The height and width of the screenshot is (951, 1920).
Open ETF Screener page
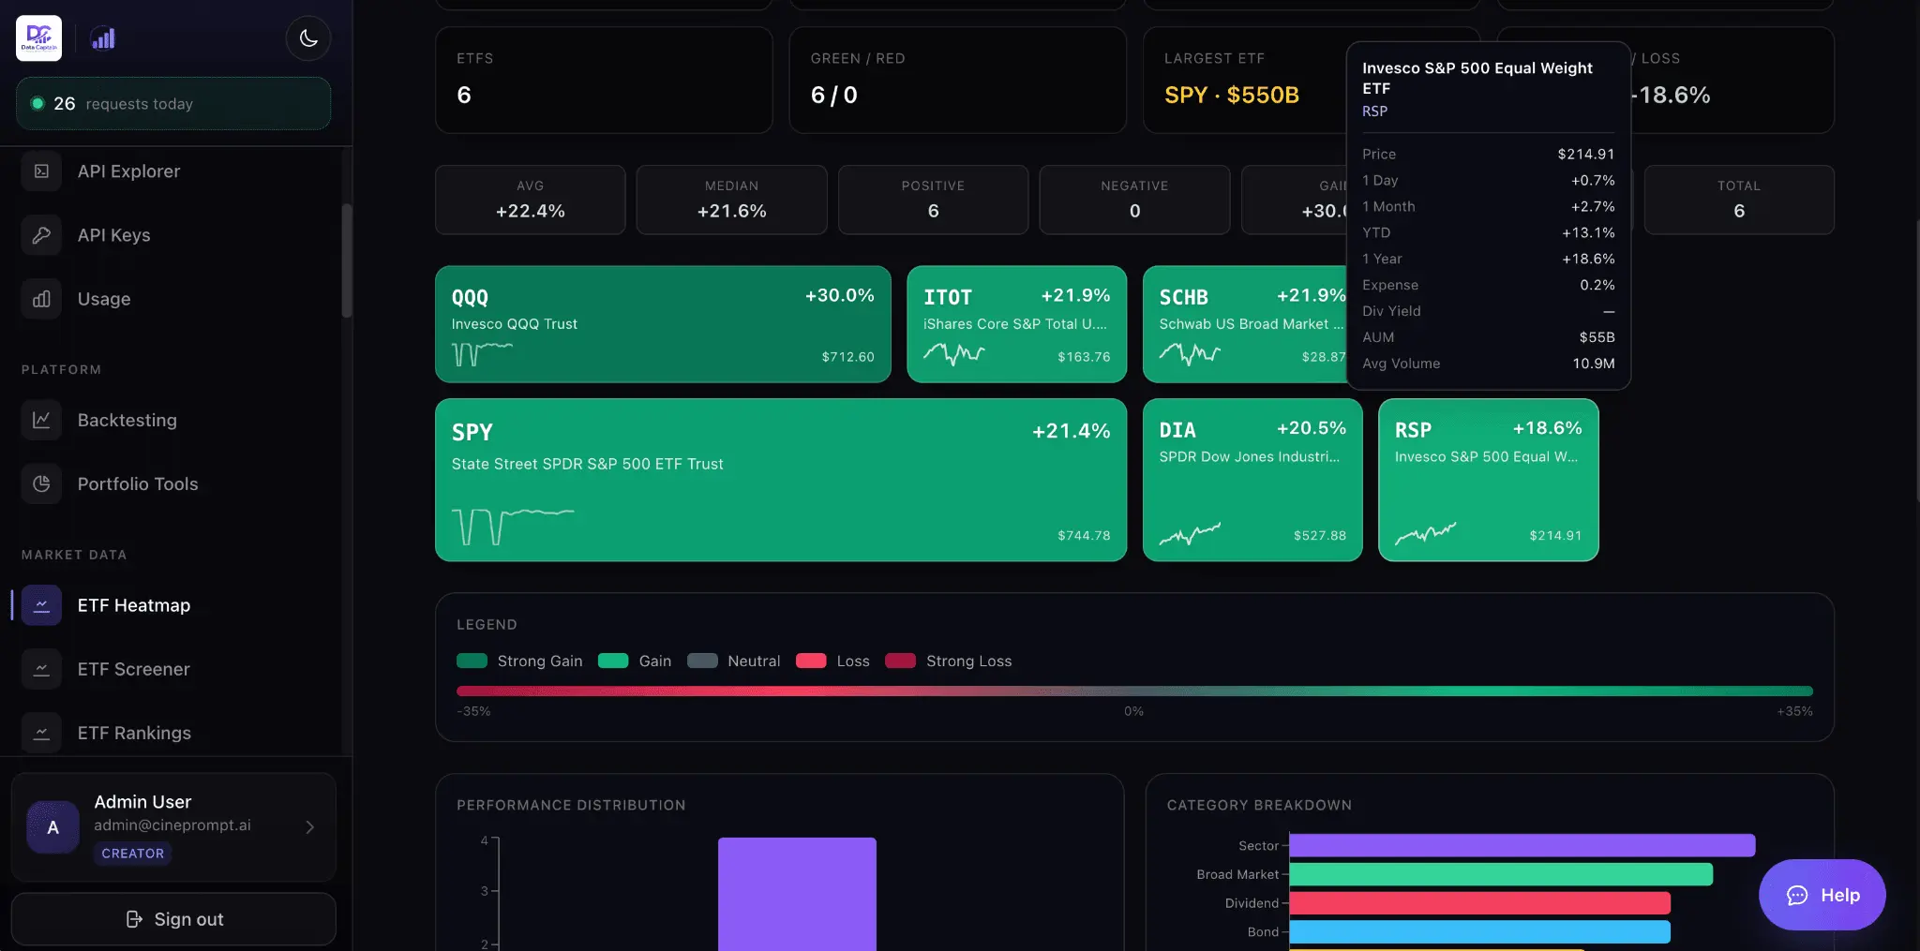pos(133,669)
